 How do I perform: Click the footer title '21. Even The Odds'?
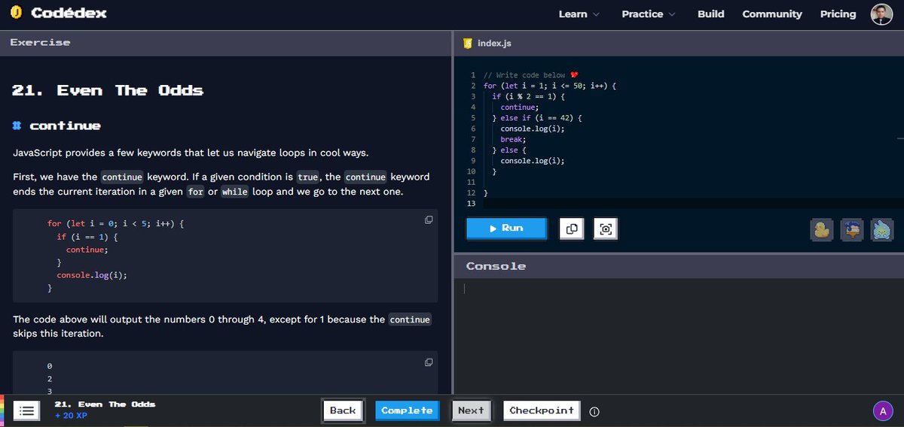point(105,404)
